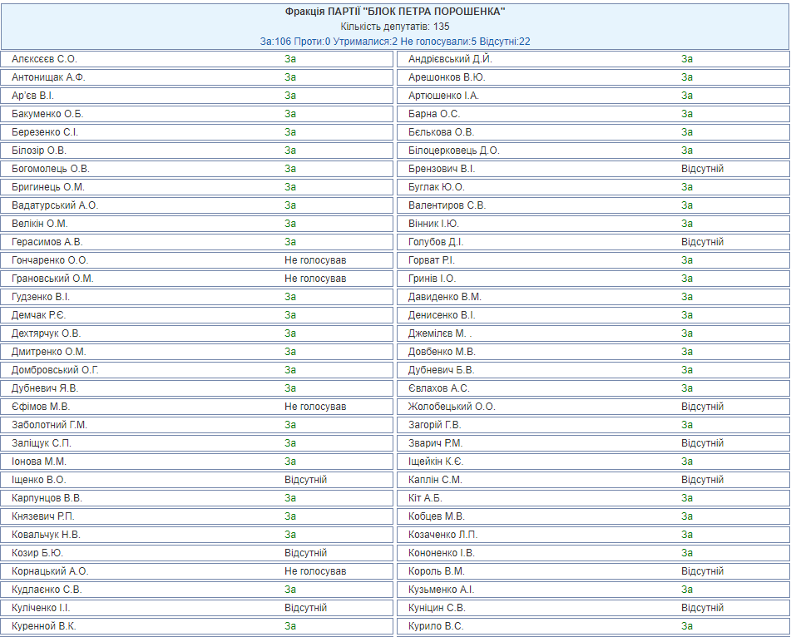Click the "За" vote for Курило В.С.
The width and height of the screenshot is (791, 637).
(687, 626)
